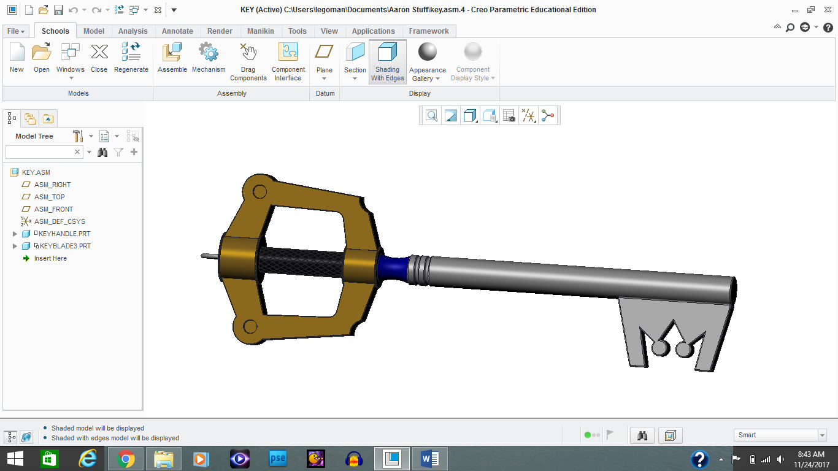Viewport: 838px width, 471px height.
Task: Expand the KEYHANDLE.PRT tree node
Action: coord(15,234)
